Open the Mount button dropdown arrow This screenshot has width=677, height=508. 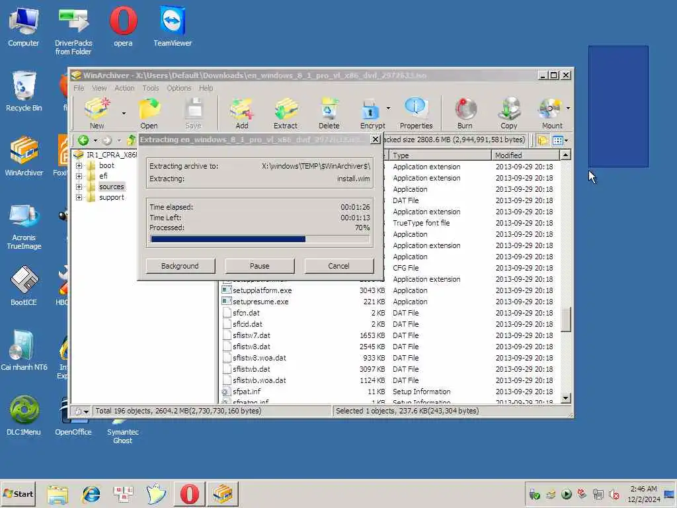tap(568, 108)
